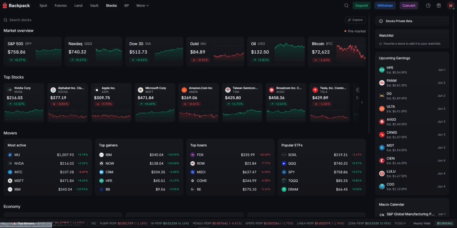Click the NOW icon in Top gainers
This screenshot has height=228, width=457.
click(101, 163)
